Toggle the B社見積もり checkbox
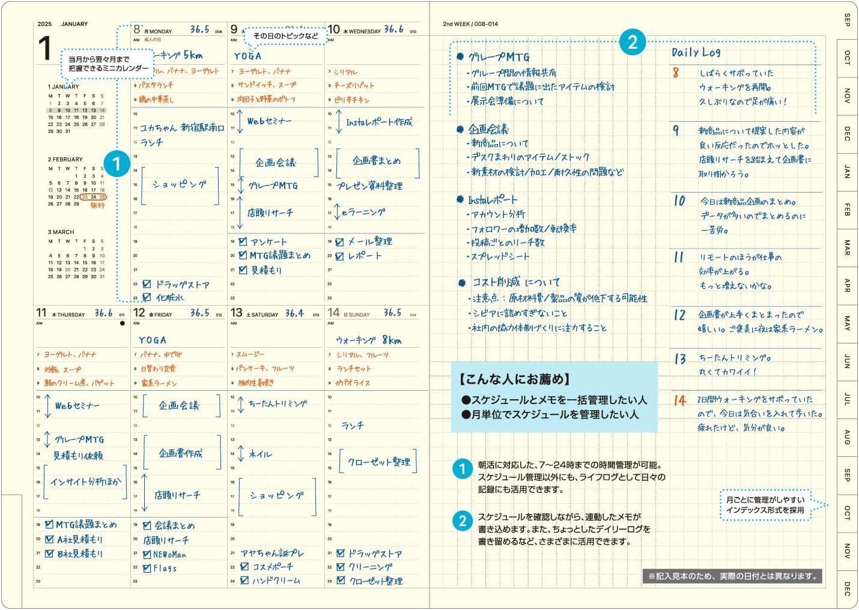Screen dimensions: 859x610 point(49,554)
